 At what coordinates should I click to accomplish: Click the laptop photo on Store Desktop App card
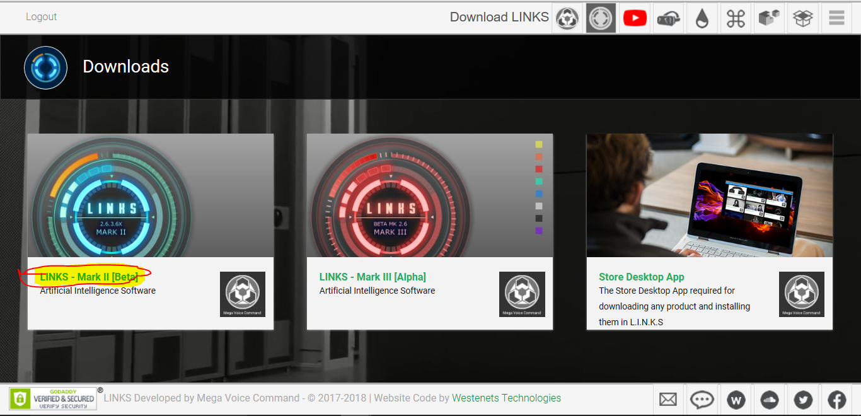click(710, 195)
